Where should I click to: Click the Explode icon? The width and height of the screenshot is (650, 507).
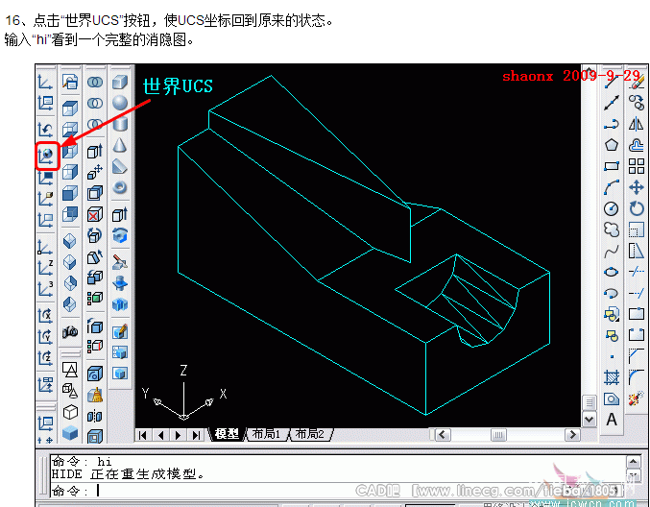(637, 399)
